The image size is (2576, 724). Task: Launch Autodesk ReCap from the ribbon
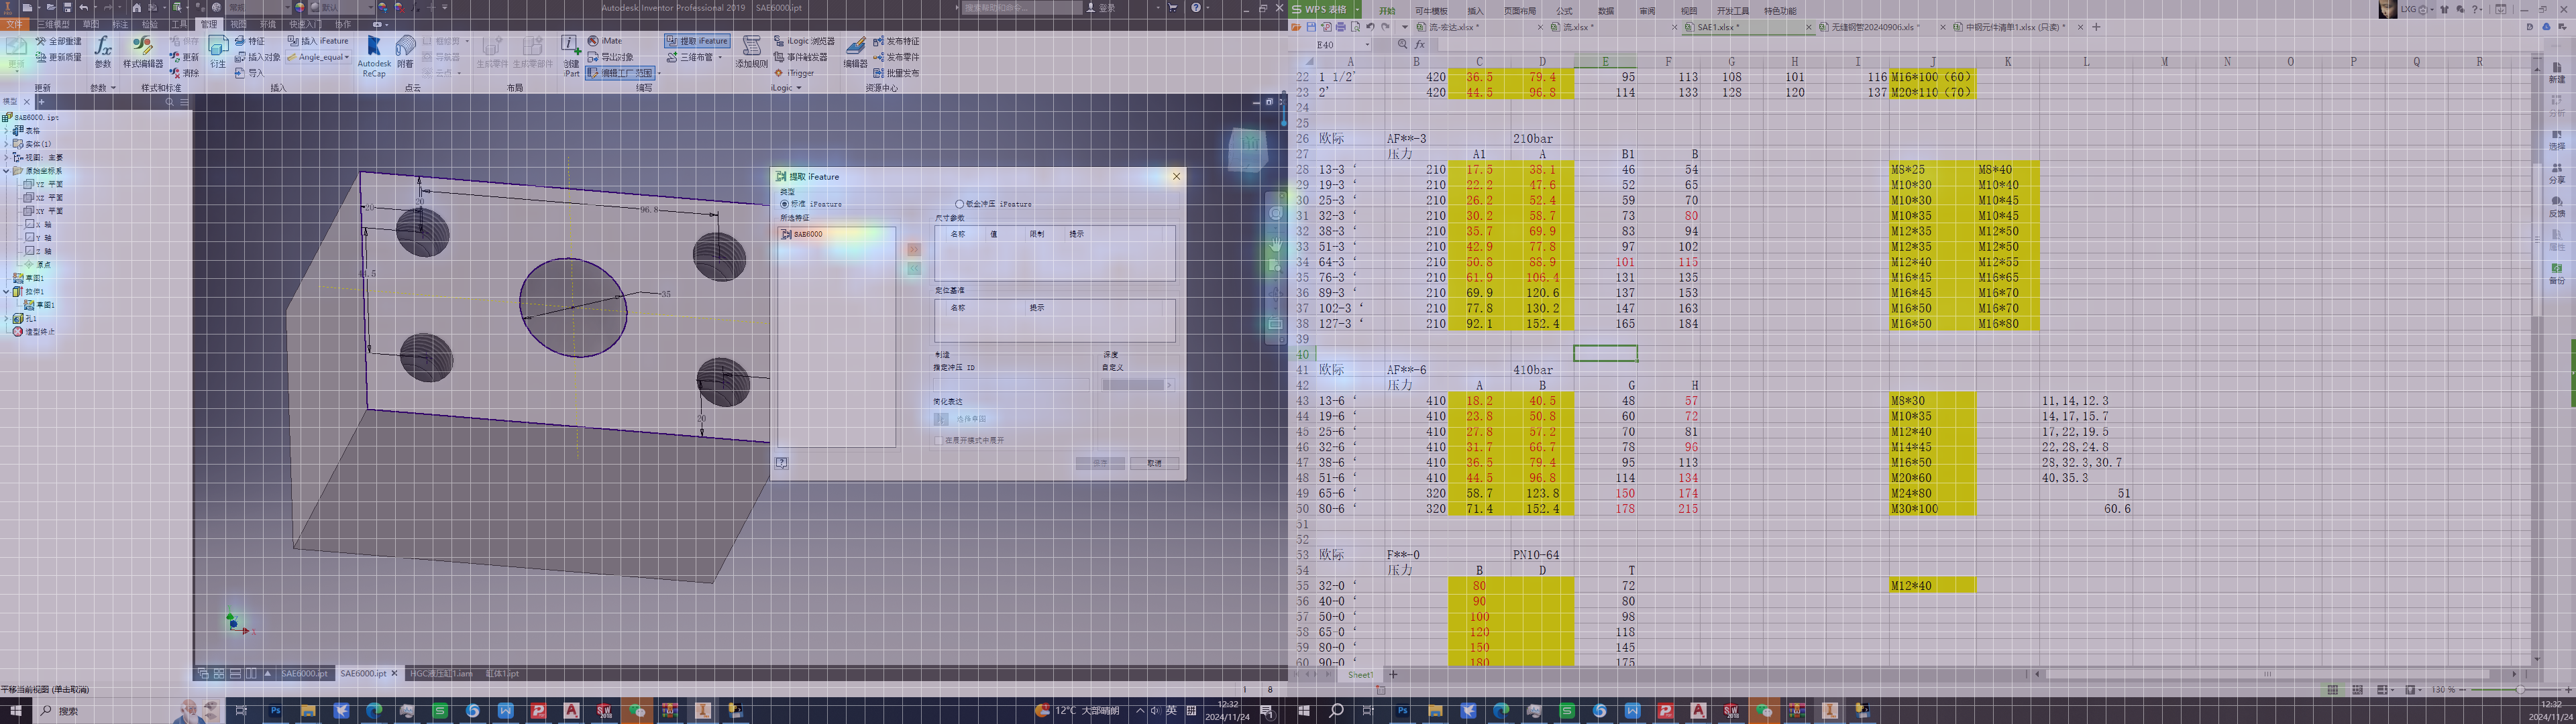(374, 56)
